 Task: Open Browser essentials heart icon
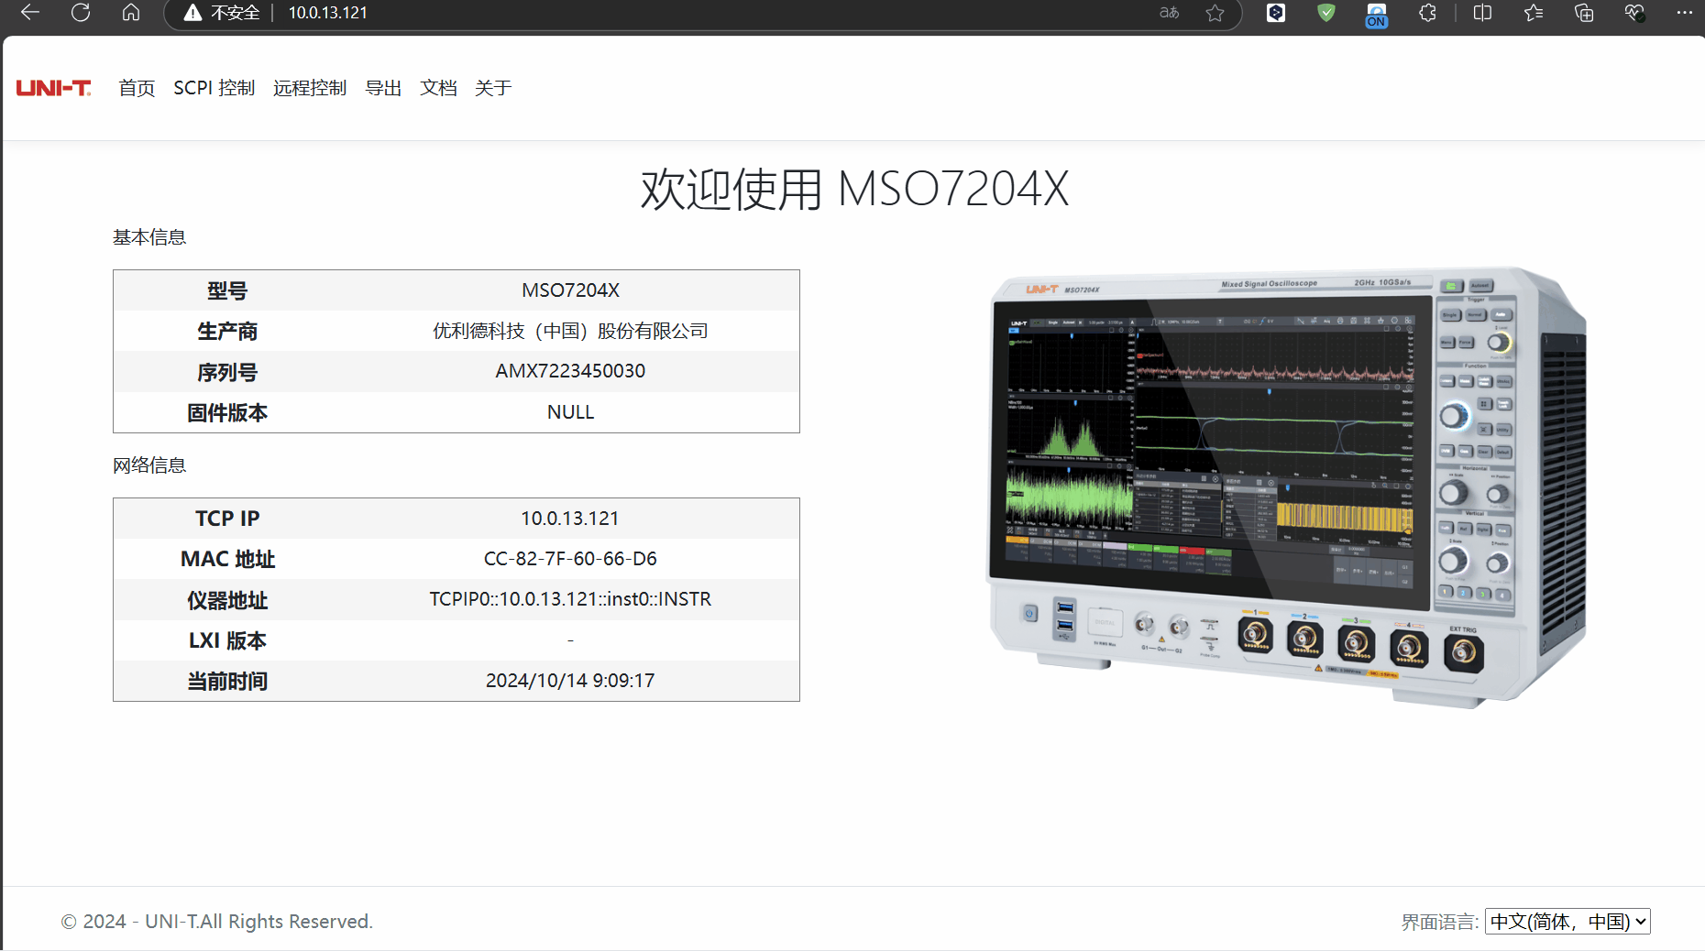pos(1633,13)
